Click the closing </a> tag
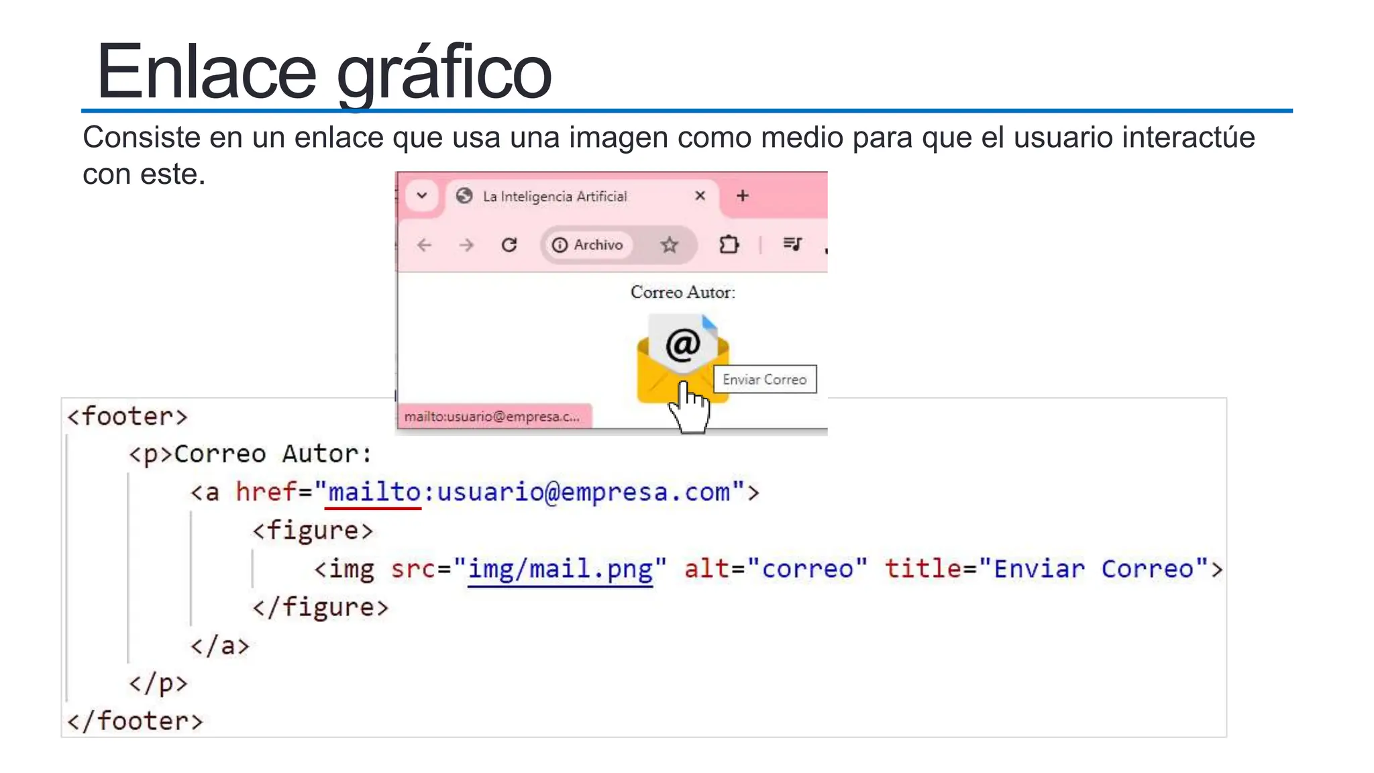 coord(219,646)
